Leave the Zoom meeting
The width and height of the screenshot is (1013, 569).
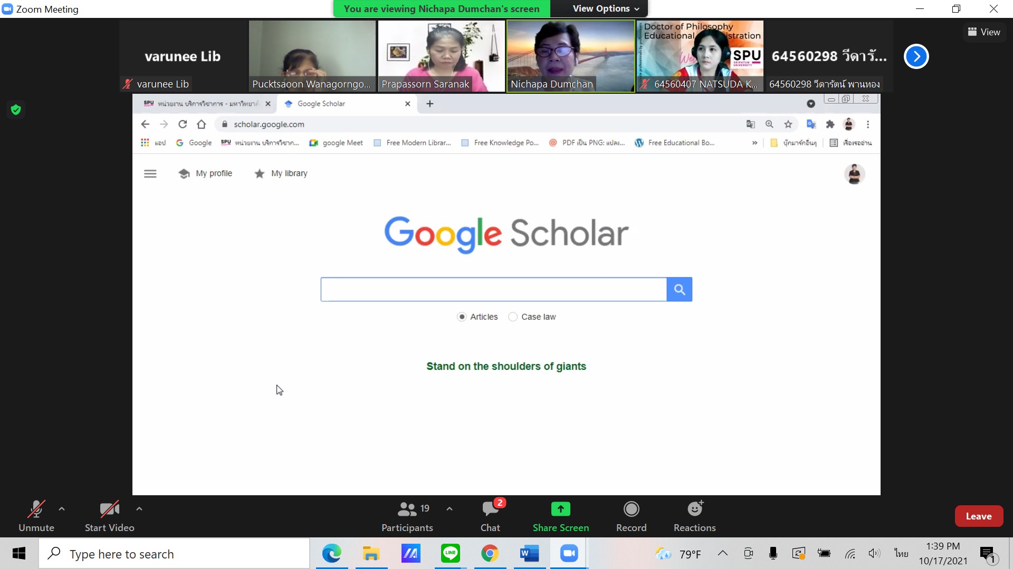[x=979, y=516]
